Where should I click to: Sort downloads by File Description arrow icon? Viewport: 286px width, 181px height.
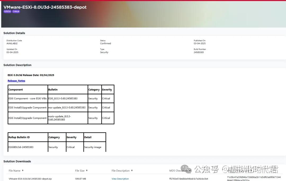point(132,170)
